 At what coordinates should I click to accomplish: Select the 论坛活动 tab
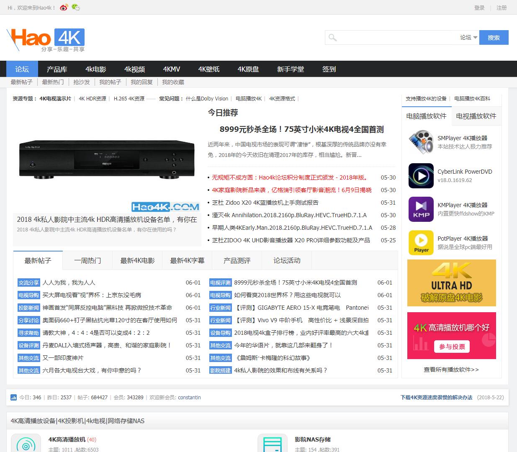coord(287,260)
